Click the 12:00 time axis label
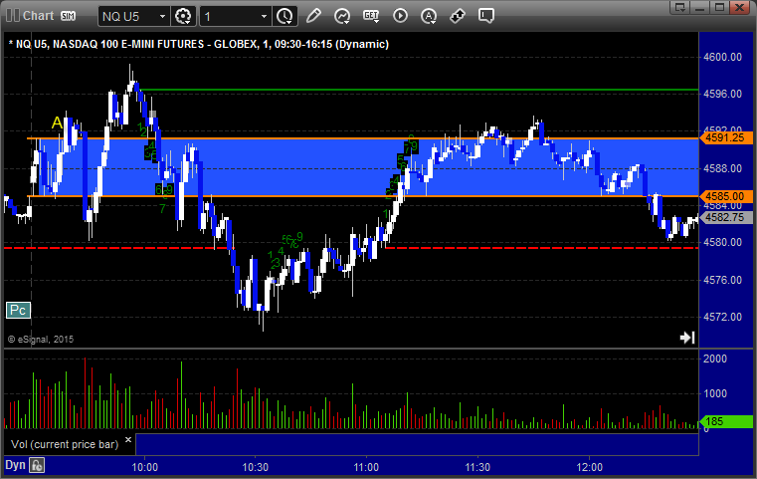This screenshot has width=757, height=479. pyautogui.click(x=590, y=467)
